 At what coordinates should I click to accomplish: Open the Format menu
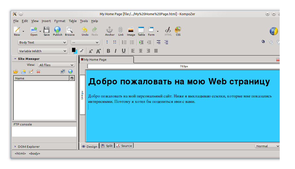coord(60,21)
